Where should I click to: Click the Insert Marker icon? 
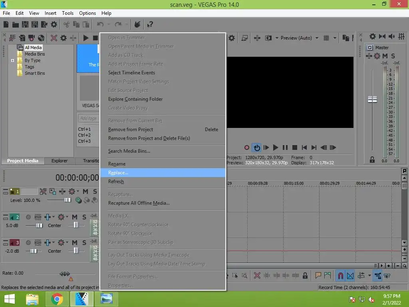[x=318, y=276]
